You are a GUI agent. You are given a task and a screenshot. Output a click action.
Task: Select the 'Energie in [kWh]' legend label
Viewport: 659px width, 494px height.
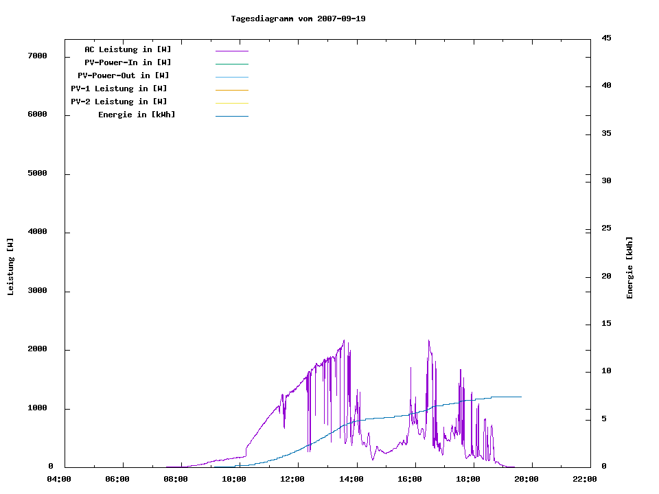click(137, 115)
